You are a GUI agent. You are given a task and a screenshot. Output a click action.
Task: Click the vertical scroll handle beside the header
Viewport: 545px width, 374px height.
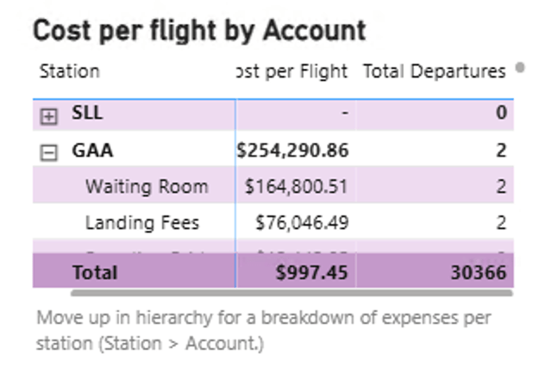tap(520, 67)
